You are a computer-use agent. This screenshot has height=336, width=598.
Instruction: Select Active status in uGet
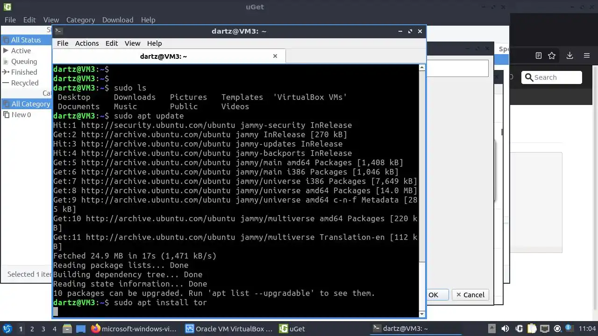click(x=27, y=50)
